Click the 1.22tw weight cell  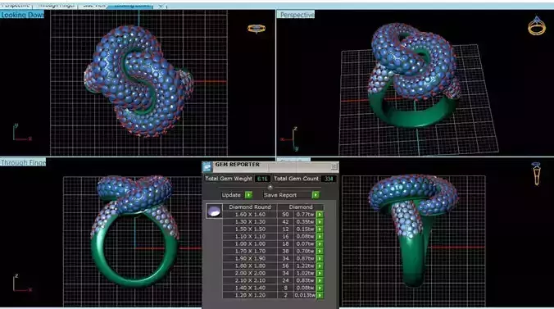(x=305, y=266)
